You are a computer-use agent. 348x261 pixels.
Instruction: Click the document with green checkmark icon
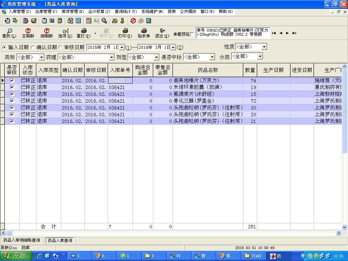pyautogui.click(x=15, y=21)
